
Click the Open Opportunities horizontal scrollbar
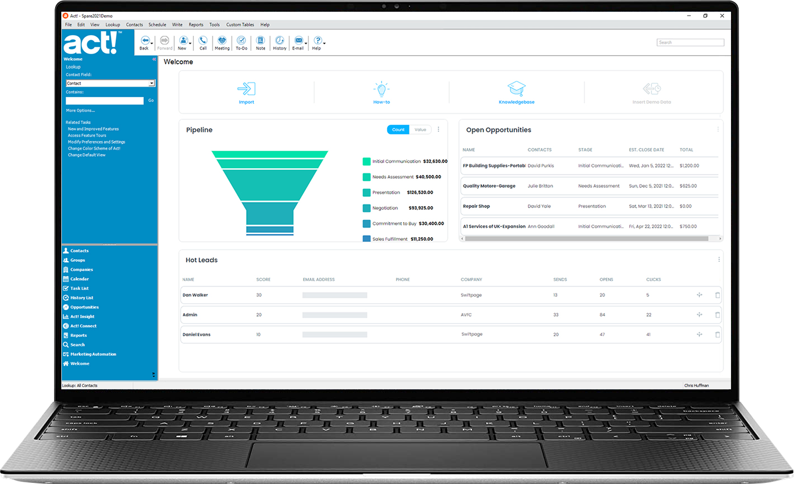587,238
